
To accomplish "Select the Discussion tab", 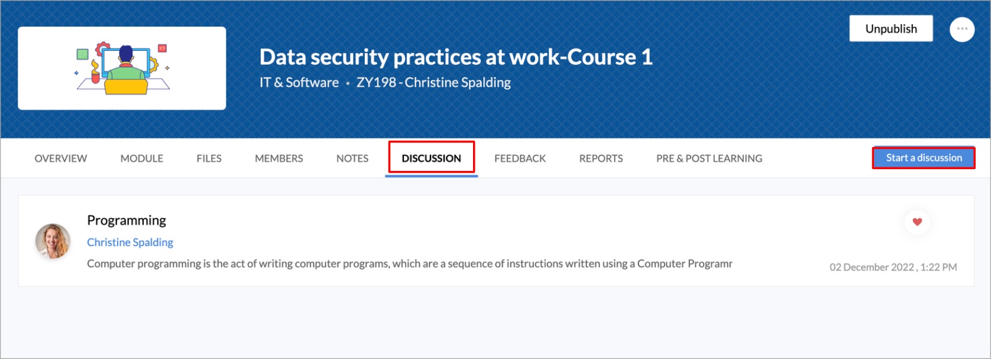I will (431, 159).
